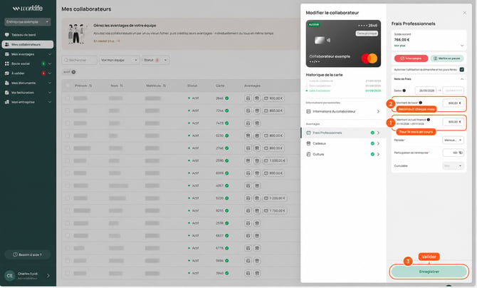Tick the checkbox for the card 9293 row
Viewport: 477px width, 288px height.
pos(68,210)
